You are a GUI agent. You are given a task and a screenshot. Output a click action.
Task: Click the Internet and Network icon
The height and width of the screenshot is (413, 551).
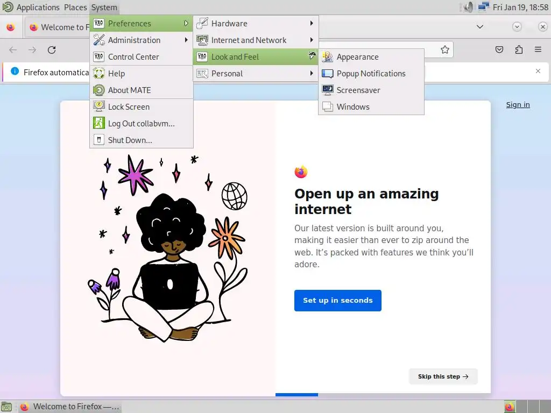click(202, 40)
